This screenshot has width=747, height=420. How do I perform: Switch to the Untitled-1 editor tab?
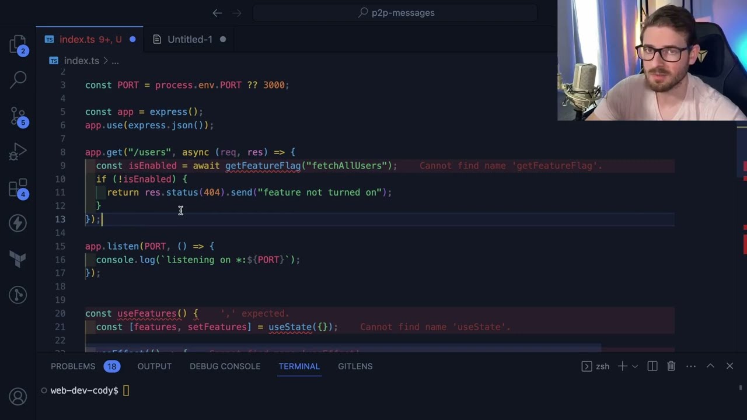pos(189,39)
